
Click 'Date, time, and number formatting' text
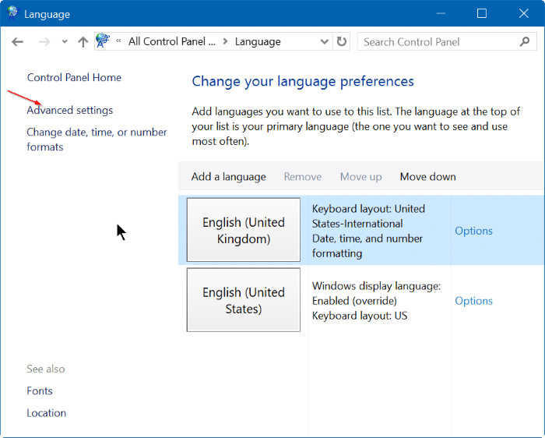pos(367,246)
